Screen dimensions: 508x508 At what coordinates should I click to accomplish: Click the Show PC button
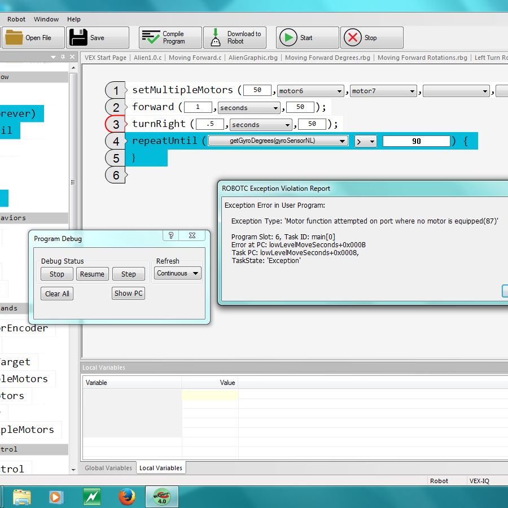point(128,293)
